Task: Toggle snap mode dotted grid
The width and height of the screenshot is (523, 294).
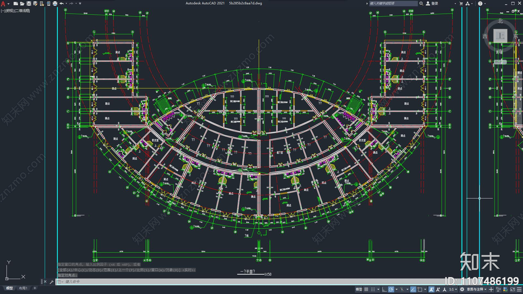Action: click(x=373, y=289)
